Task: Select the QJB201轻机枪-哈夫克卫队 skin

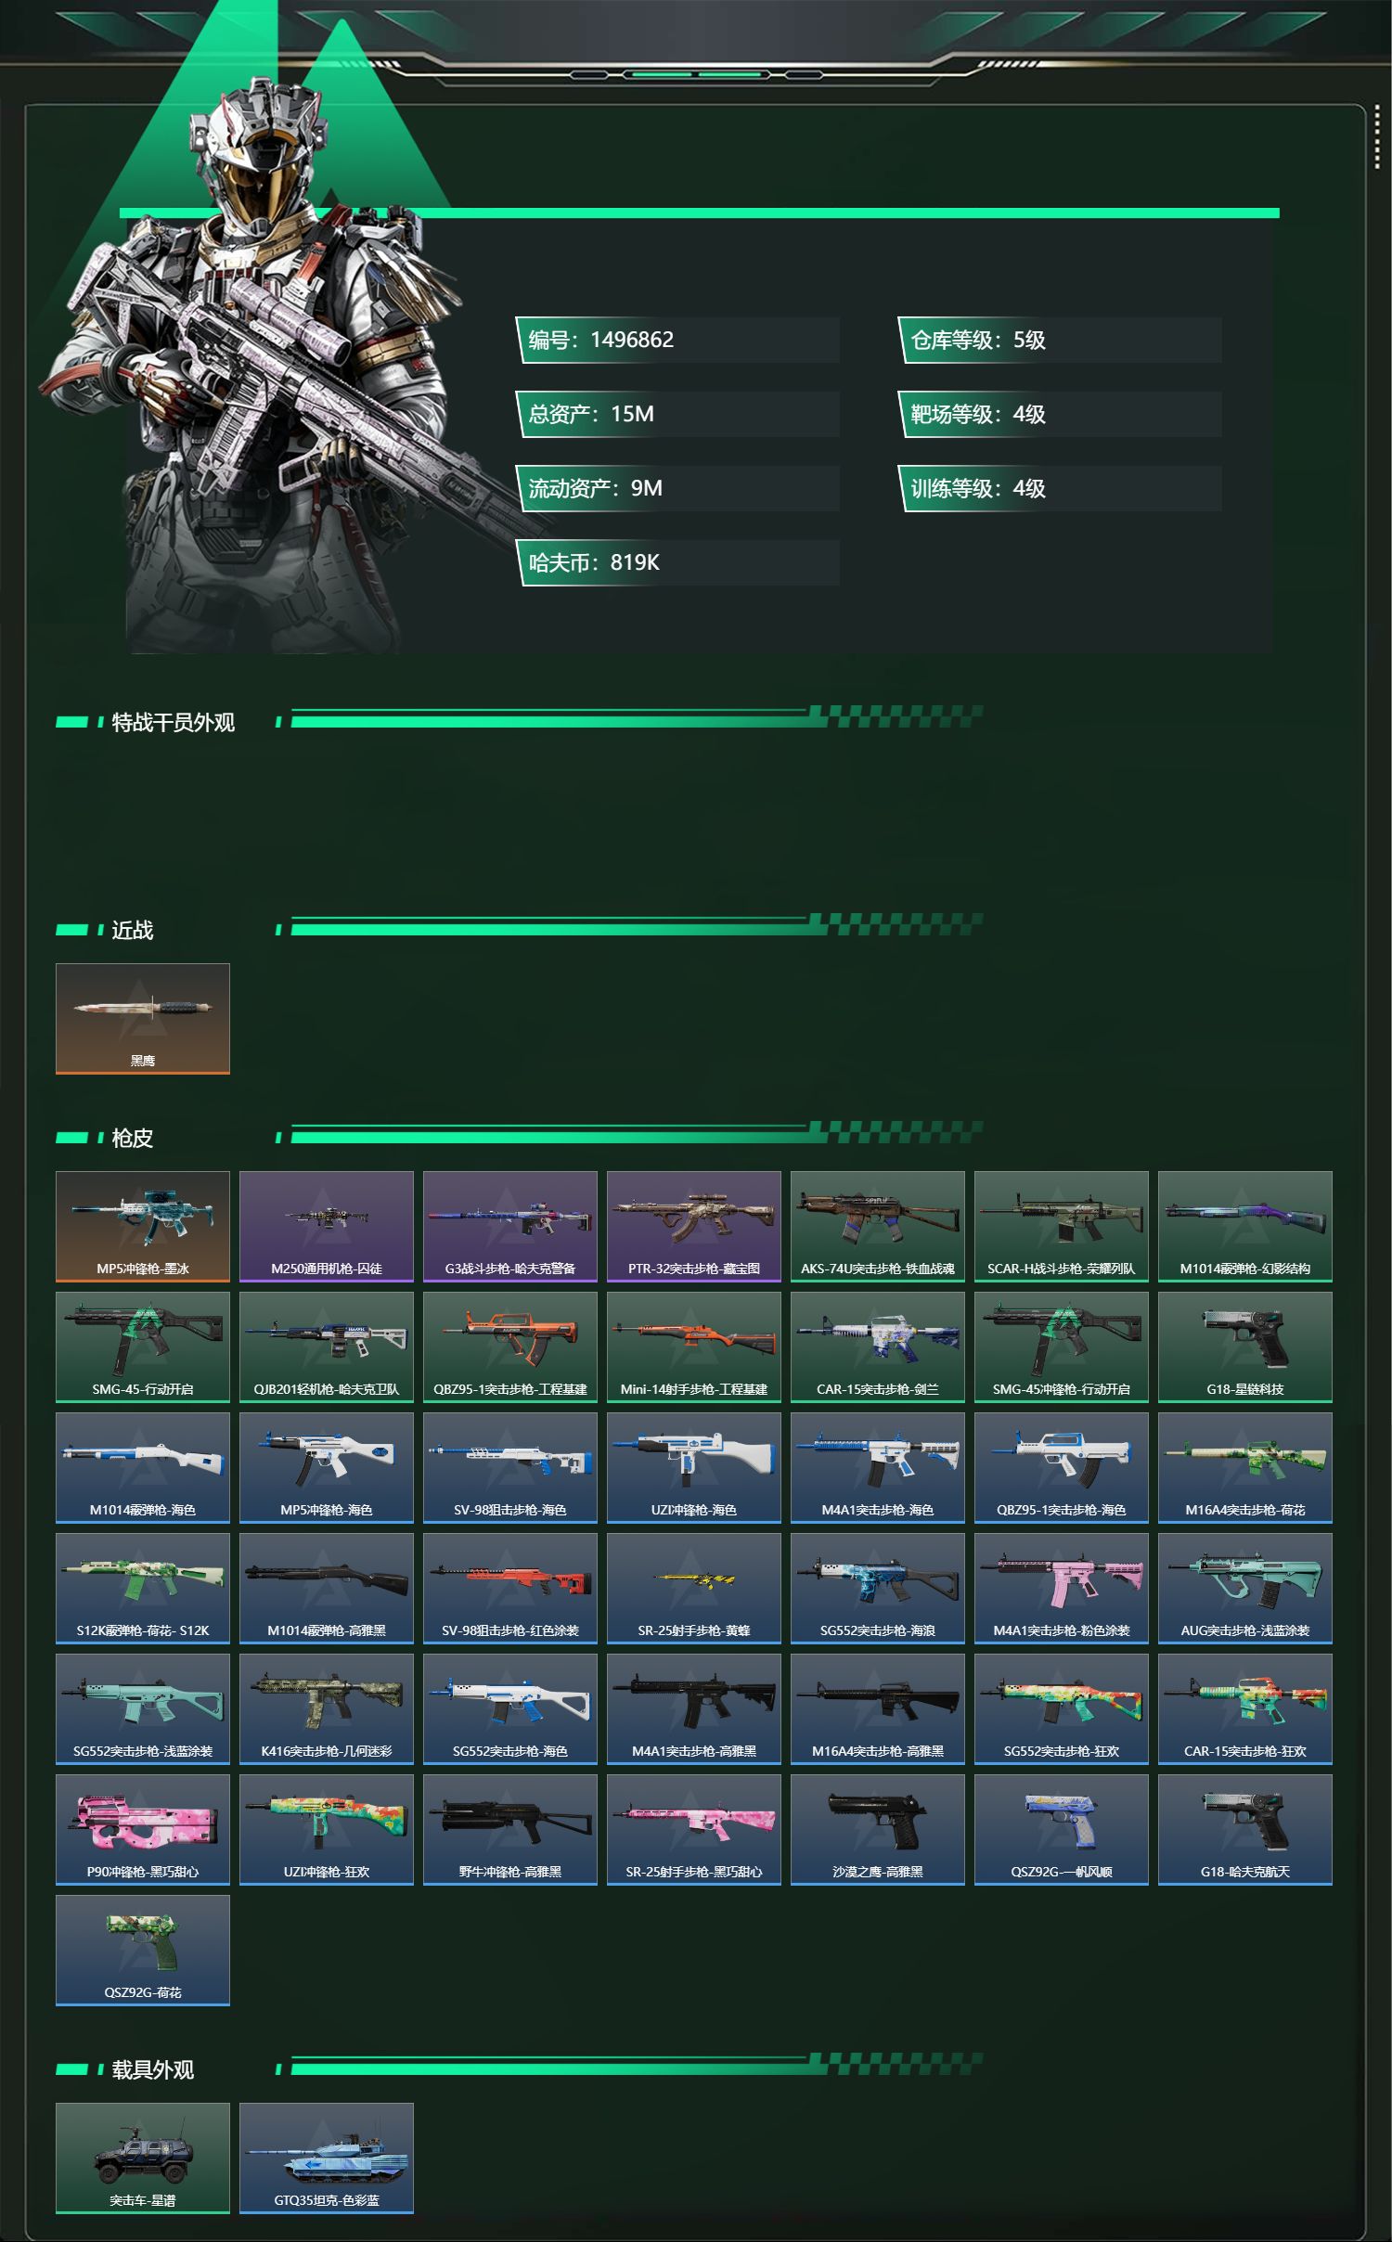Action: tap(327, 1346)
